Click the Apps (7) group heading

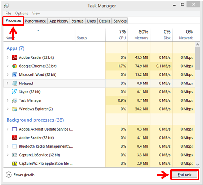point(16,48)
